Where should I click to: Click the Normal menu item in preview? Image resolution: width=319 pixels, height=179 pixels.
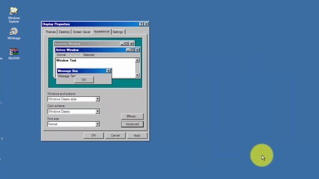tap(61, 55)
